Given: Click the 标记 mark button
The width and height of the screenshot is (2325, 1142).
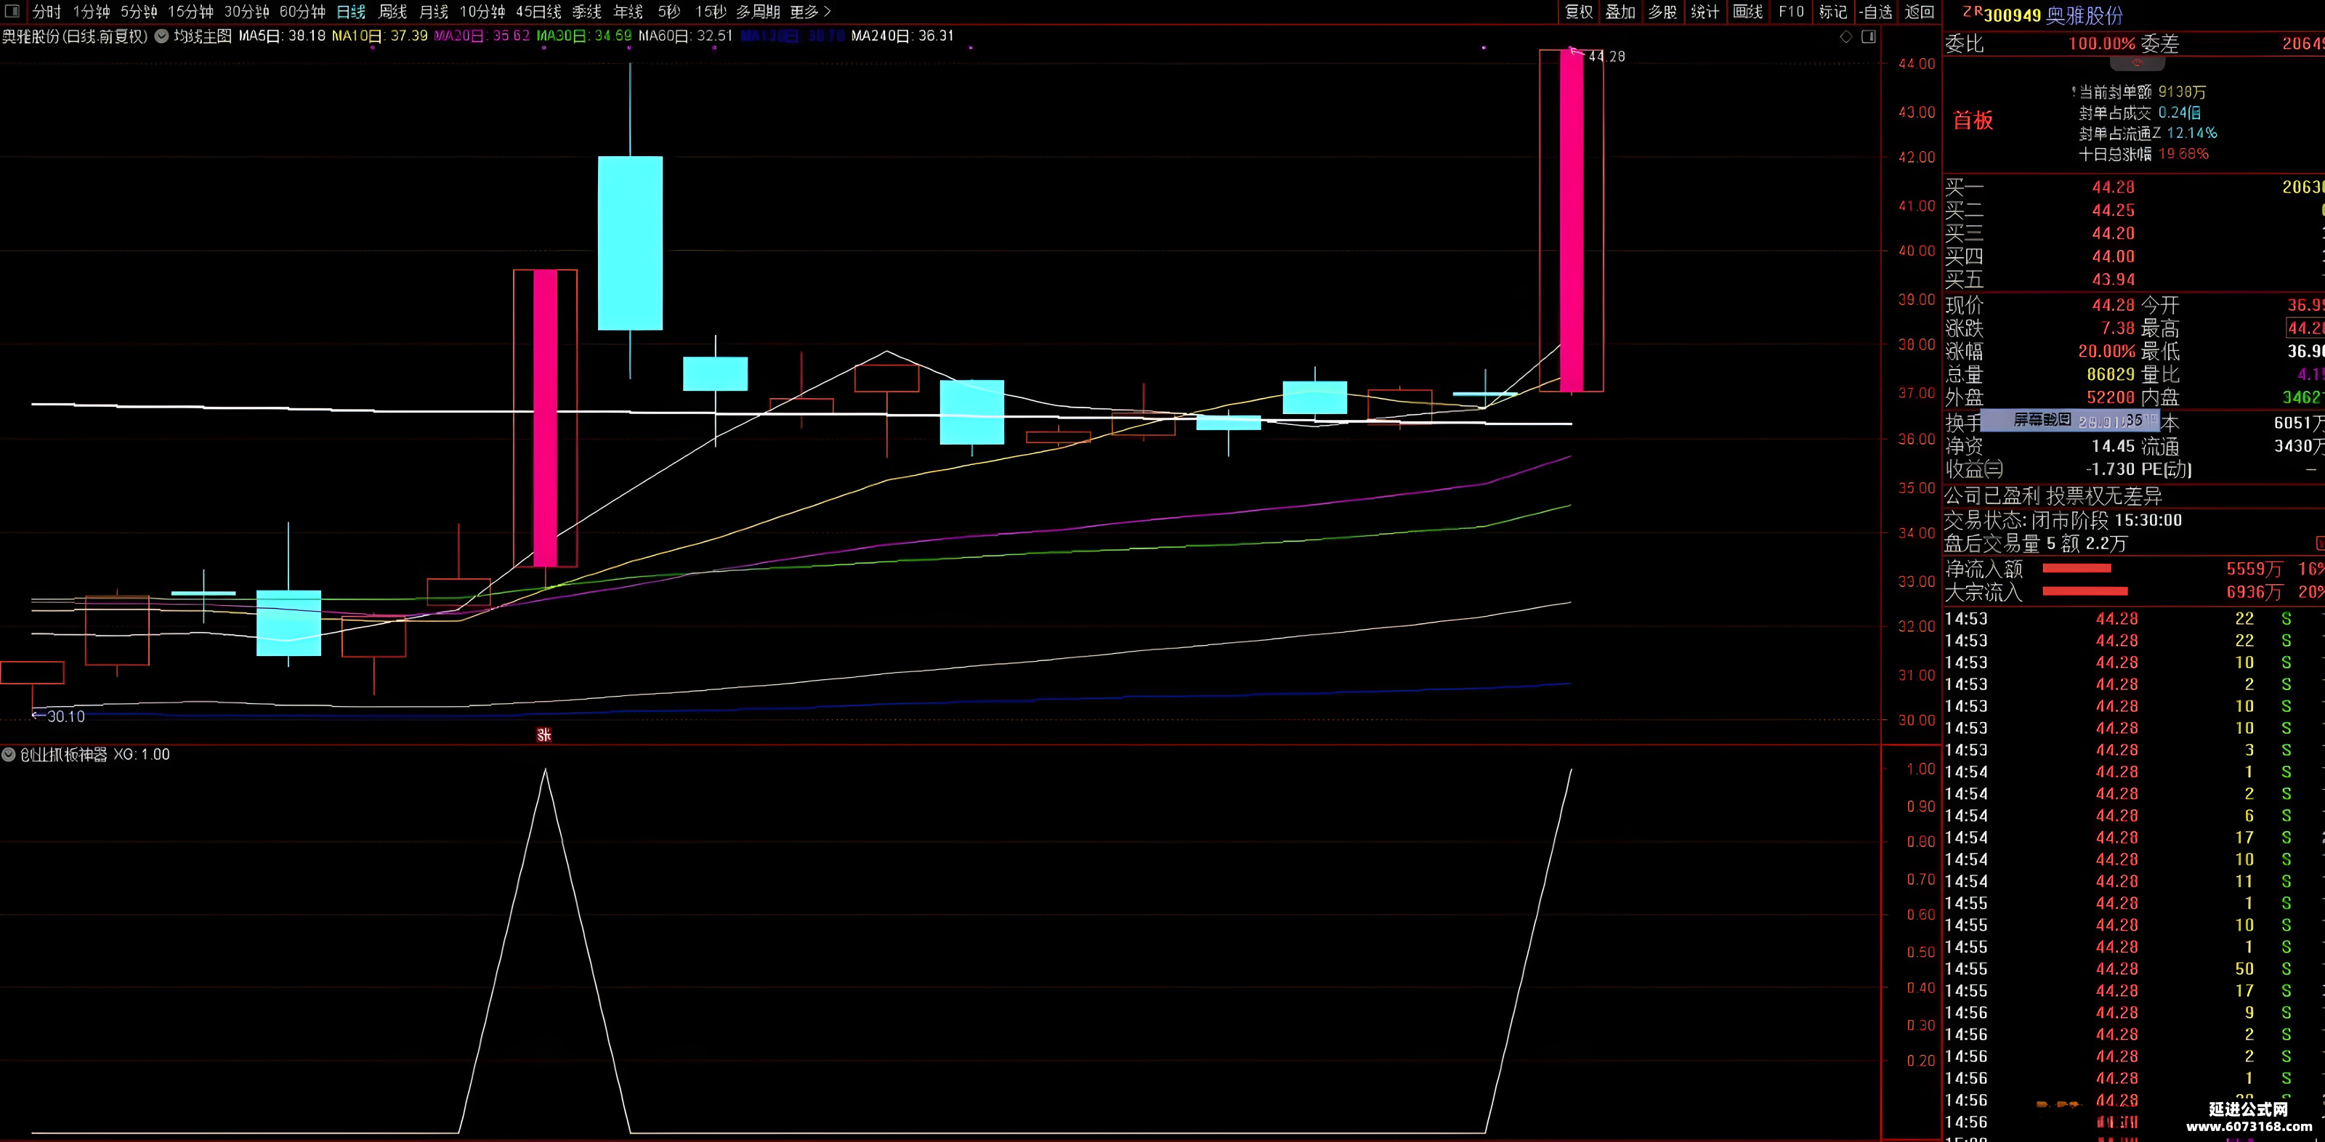Looking at the screenshot, I should [1833, 12].
